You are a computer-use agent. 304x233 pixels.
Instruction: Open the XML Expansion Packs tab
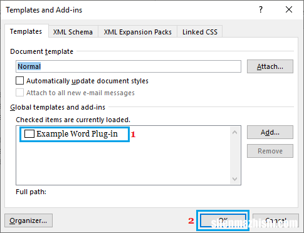coord(138,32)
